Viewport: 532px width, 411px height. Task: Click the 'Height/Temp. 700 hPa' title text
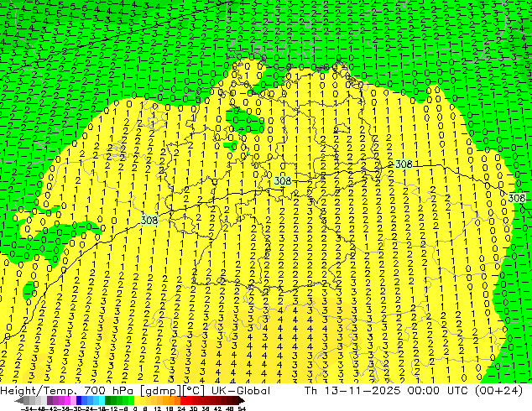tap(68, 391)
